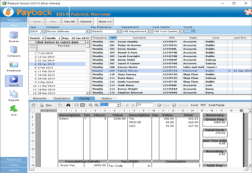The width and height of the screenshot is (252, 173).
Task: Click the binoculars find icon
Action: click(x=69, y=105)
